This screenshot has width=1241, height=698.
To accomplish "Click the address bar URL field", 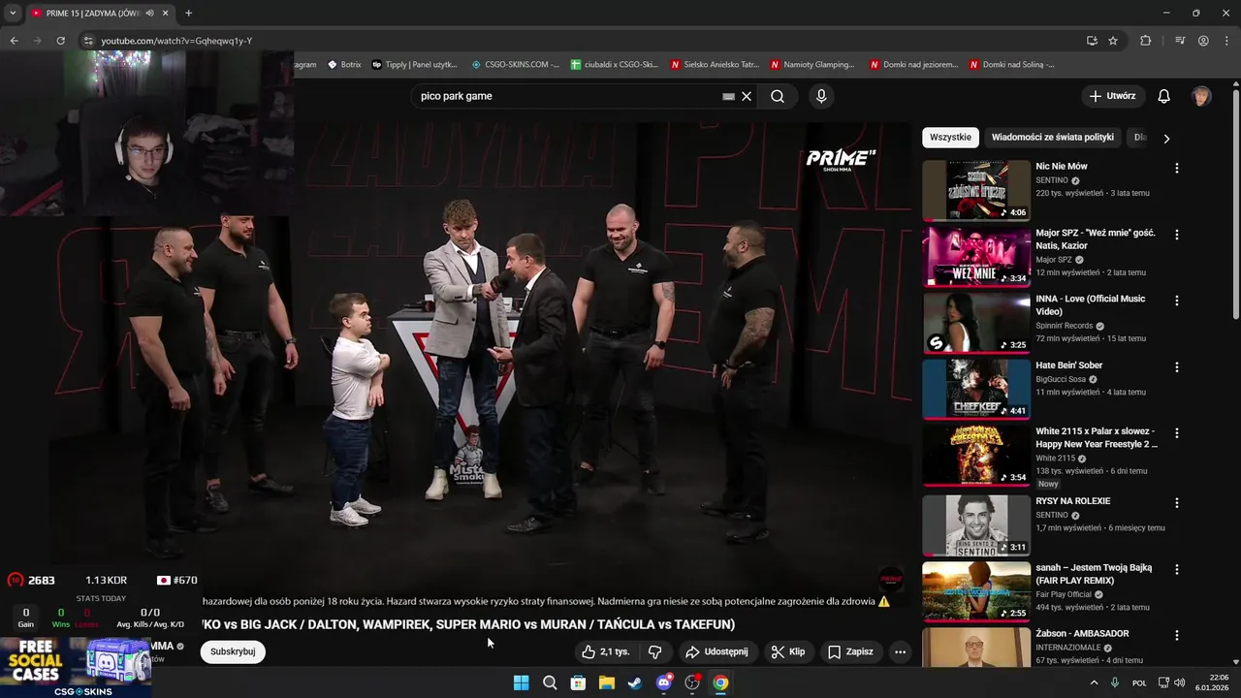I will pos(582,41).
